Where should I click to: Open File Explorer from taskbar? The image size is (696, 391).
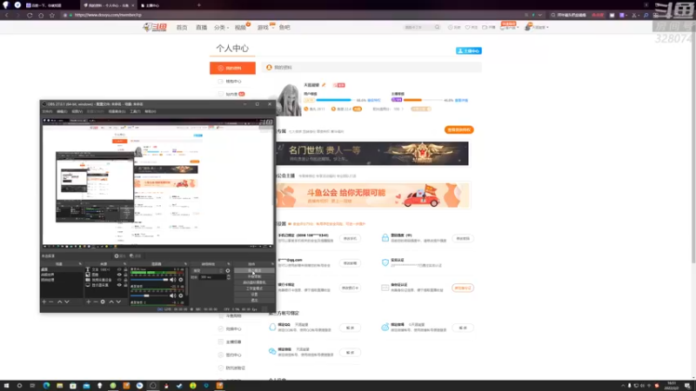pyautogui.click(x=59, y=386)
